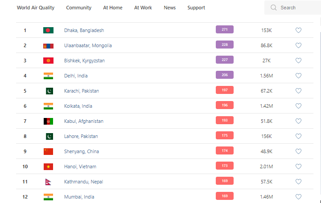The image size is (321, 203).
Task: Open the Kolkata, India city link
Action: tap(79, 106)
